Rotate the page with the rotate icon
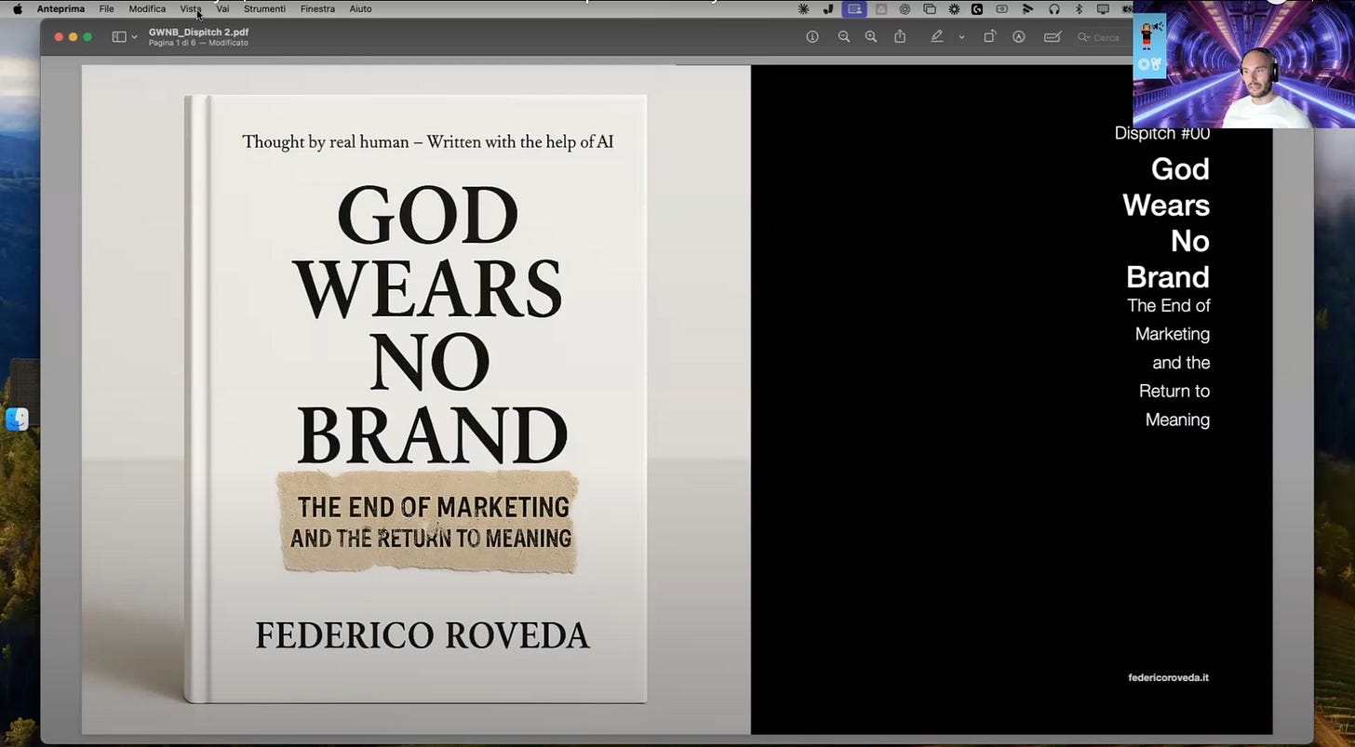Screen dimensions: 1355x747 tap(989, 37)
